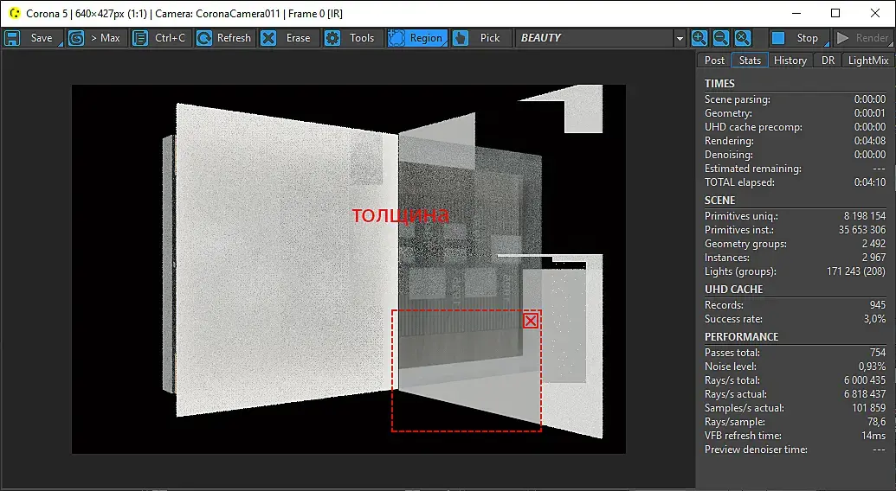Click the Corona logo in title bar
The height and width of the screenshot is (491, 896).
pos(15,13)
